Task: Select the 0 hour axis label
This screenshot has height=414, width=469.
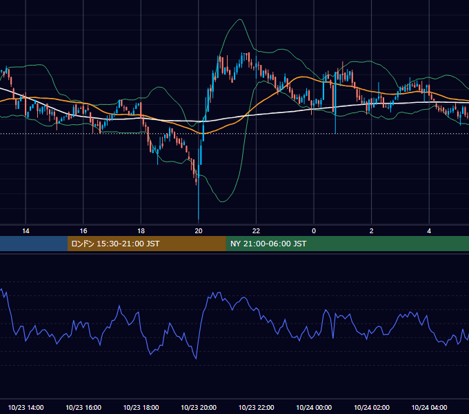Action: [314, 231]
